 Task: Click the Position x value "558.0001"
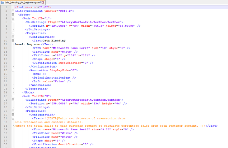pyautogui.click(x=58, y=104)
